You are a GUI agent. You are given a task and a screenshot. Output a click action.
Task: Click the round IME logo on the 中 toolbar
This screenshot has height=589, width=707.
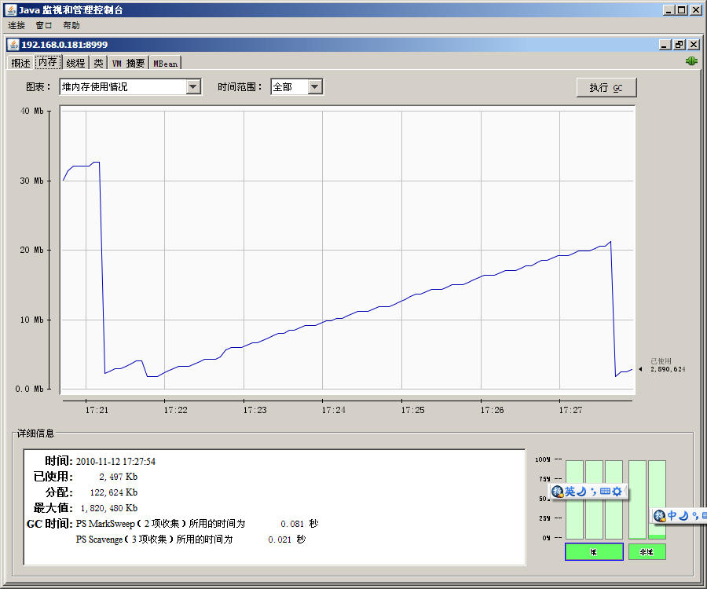click(x=660, y=516)
